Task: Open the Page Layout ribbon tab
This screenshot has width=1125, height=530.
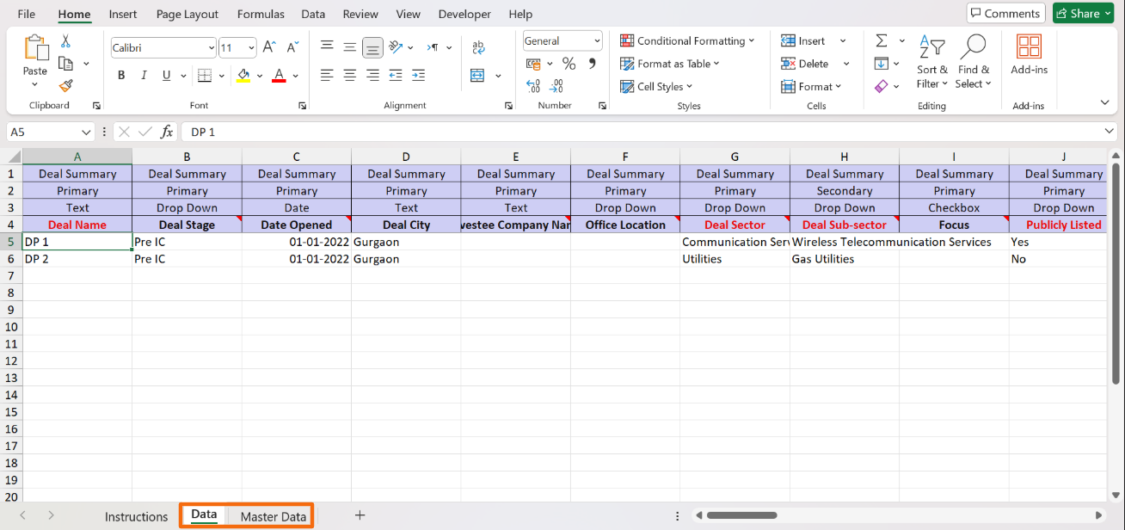Action: click(187, 14)
